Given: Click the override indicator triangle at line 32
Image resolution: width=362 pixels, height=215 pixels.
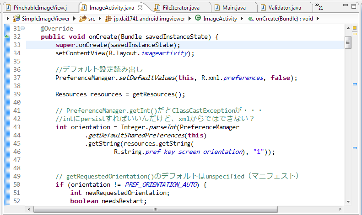Looking at the screenshot, I should 7,37.
